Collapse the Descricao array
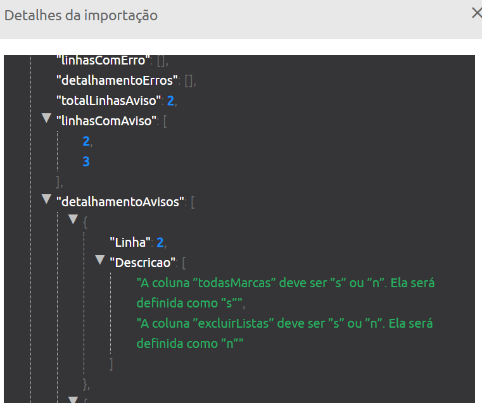 point(99,260)
